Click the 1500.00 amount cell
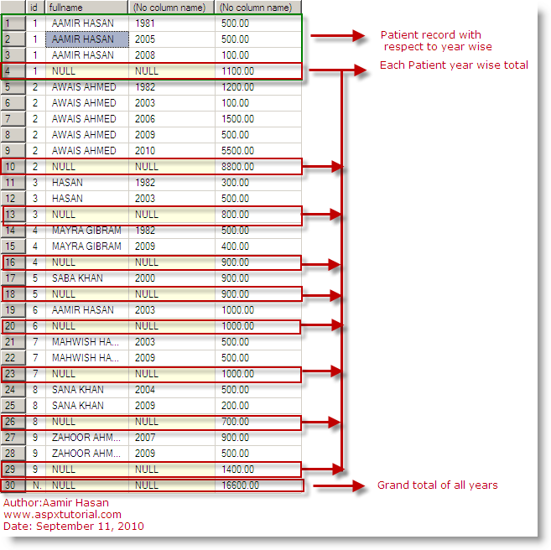The image size is (551, 550). 258,119
